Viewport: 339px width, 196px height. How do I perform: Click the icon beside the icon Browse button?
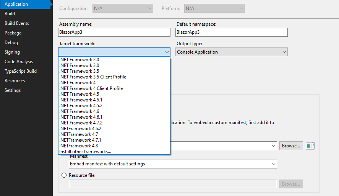310,146
